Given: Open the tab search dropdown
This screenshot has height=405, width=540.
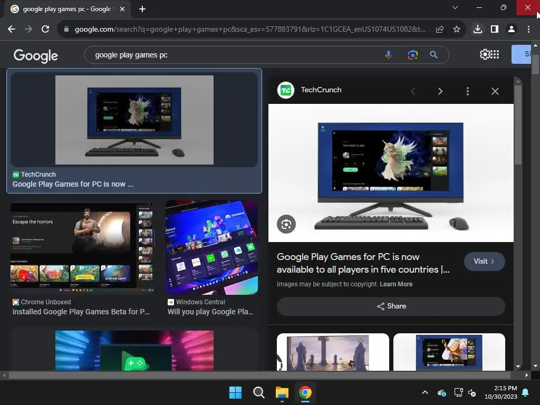Looking at the screenshot, I should pos(455,7).
